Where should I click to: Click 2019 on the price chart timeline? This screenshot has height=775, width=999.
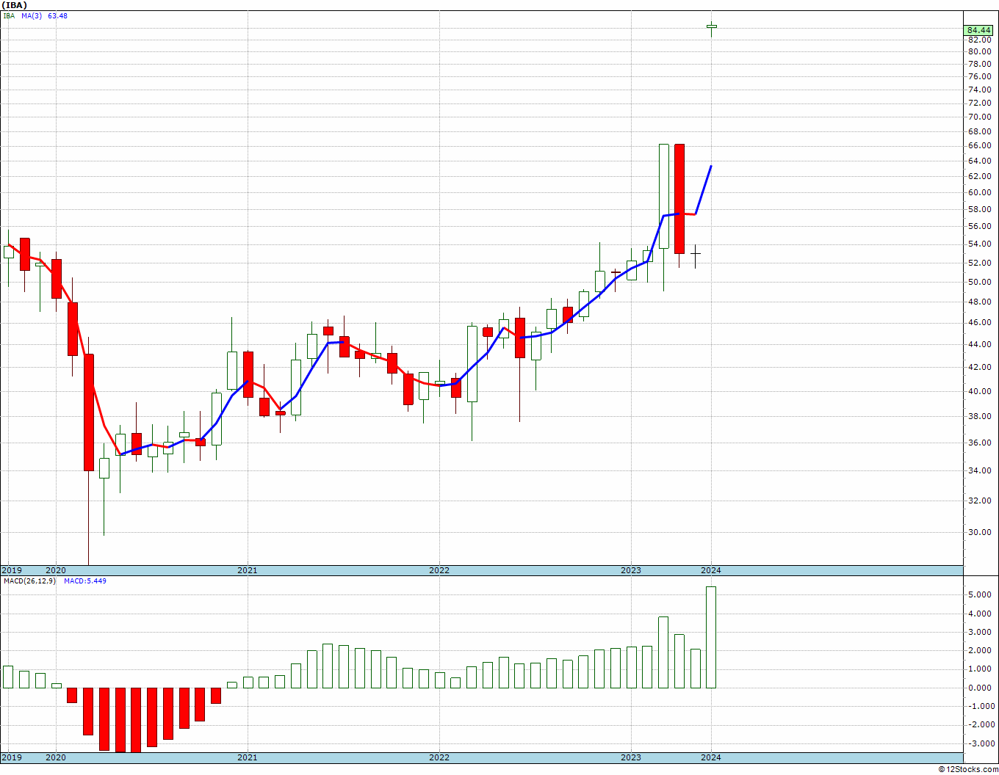point(12,570)
